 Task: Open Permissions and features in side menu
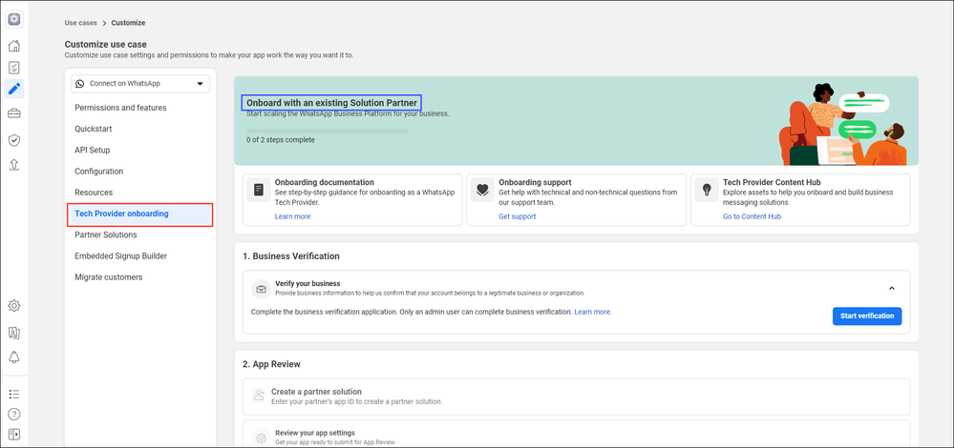click(120, 108)
